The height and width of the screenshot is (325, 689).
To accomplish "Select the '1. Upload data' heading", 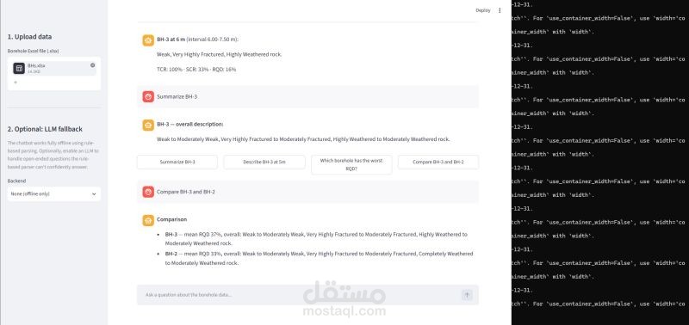I will pyautogui.click(x=29, y=37).
